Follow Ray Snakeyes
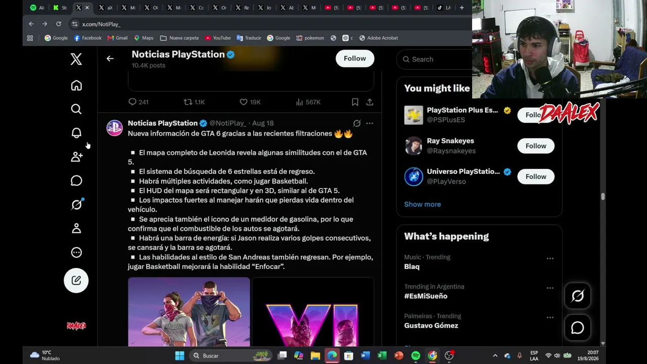Viewport: 647px width, 364px height. (536, 146)
